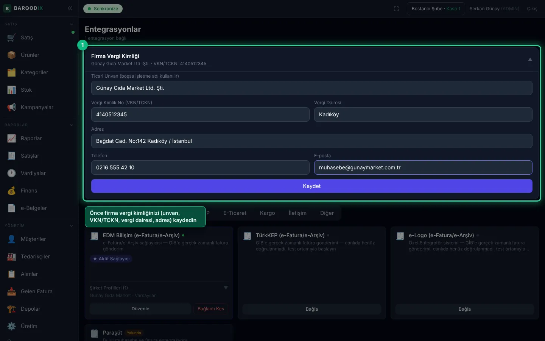This screenshot has height=341, width=545.
Task: Collapse the YÖNETİM sidebar section
Action: point(72,226)
